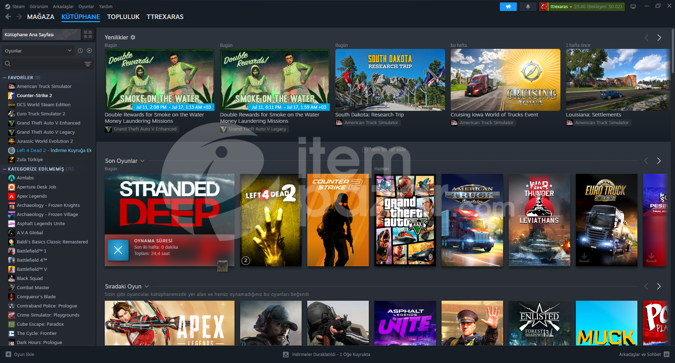This screenshot has width=675, height=363.
Task: Expand the Son Oyunlar shelf dropdown
Action: (142, 161)
